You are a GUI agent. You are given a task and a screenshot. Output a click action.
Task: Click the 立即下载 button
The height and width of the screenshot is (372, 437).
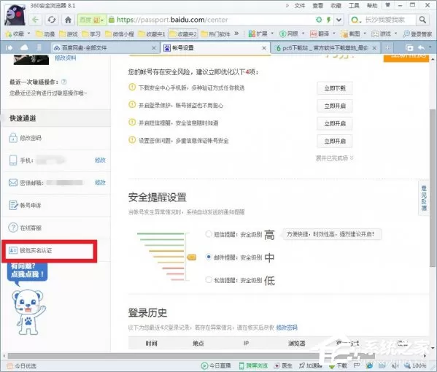[x=335, y=88]
